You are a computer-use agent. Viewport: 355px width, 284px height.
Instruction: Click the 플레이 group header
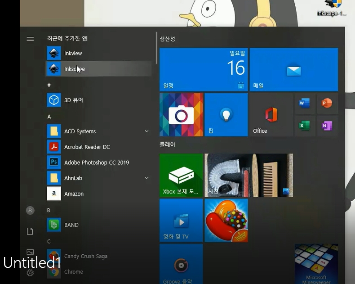[167, 145]
